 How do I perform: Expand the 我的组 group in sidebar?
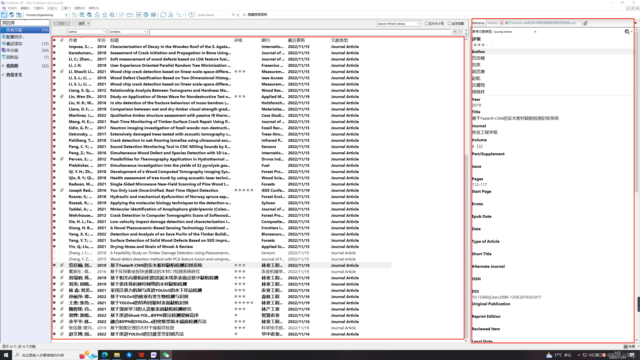point(3,65)
